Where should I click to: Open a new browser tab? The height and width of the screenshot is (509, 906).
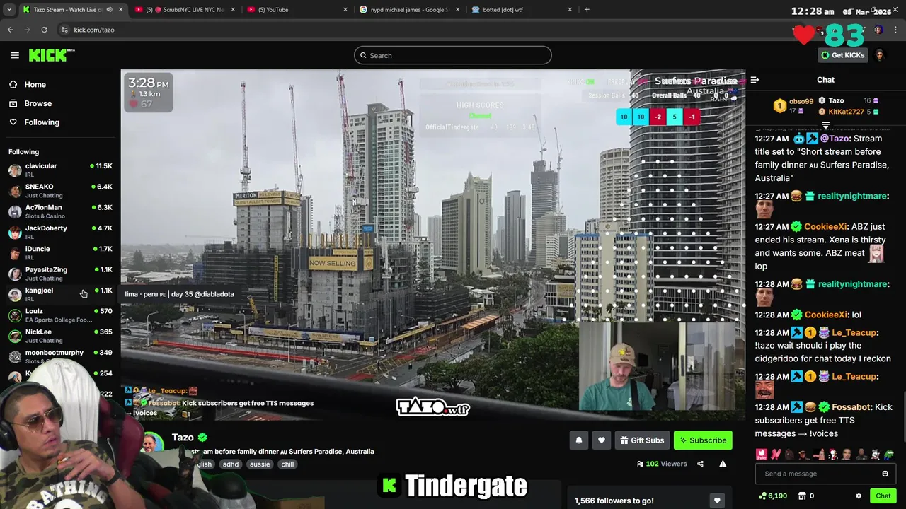click(x=587, y=9)
